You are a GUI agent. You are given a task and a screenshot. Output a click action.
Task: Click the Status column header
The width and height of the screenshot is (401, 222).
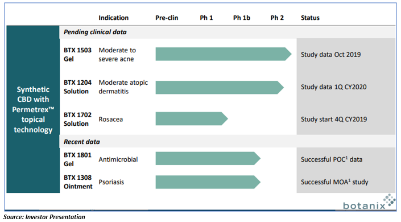(310, 18)
